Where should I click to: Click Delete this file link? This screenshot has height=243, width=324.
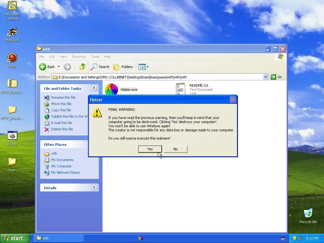(62, 129)
